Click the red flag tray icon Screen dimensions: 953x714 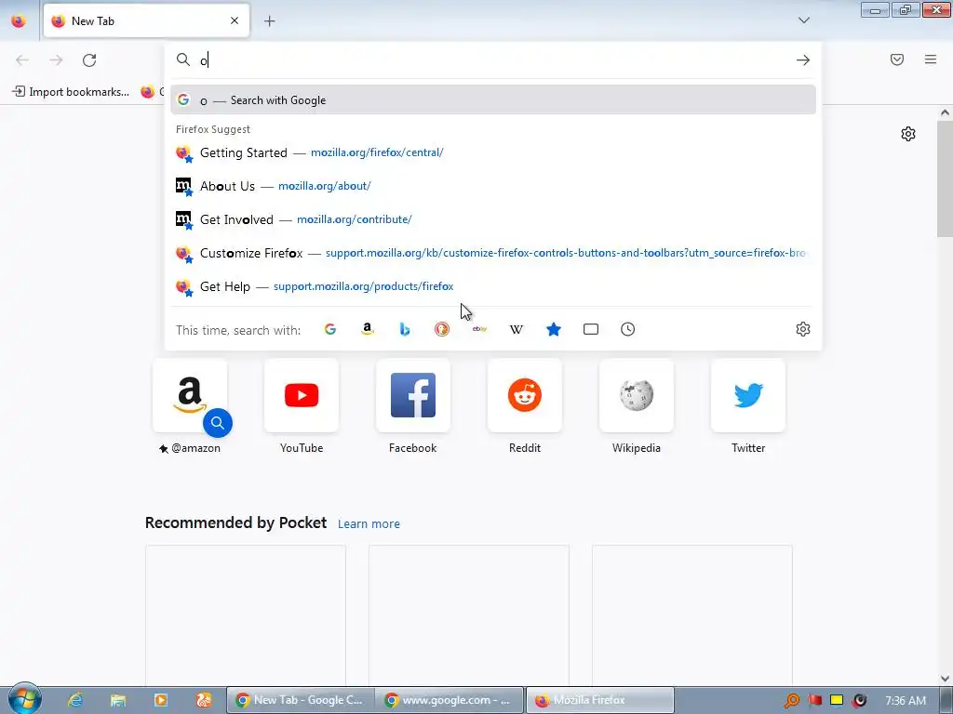814,701
